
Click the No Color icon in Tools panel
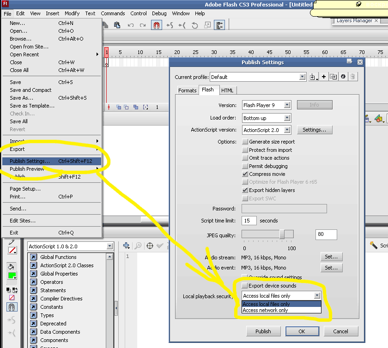coord(12,298)
